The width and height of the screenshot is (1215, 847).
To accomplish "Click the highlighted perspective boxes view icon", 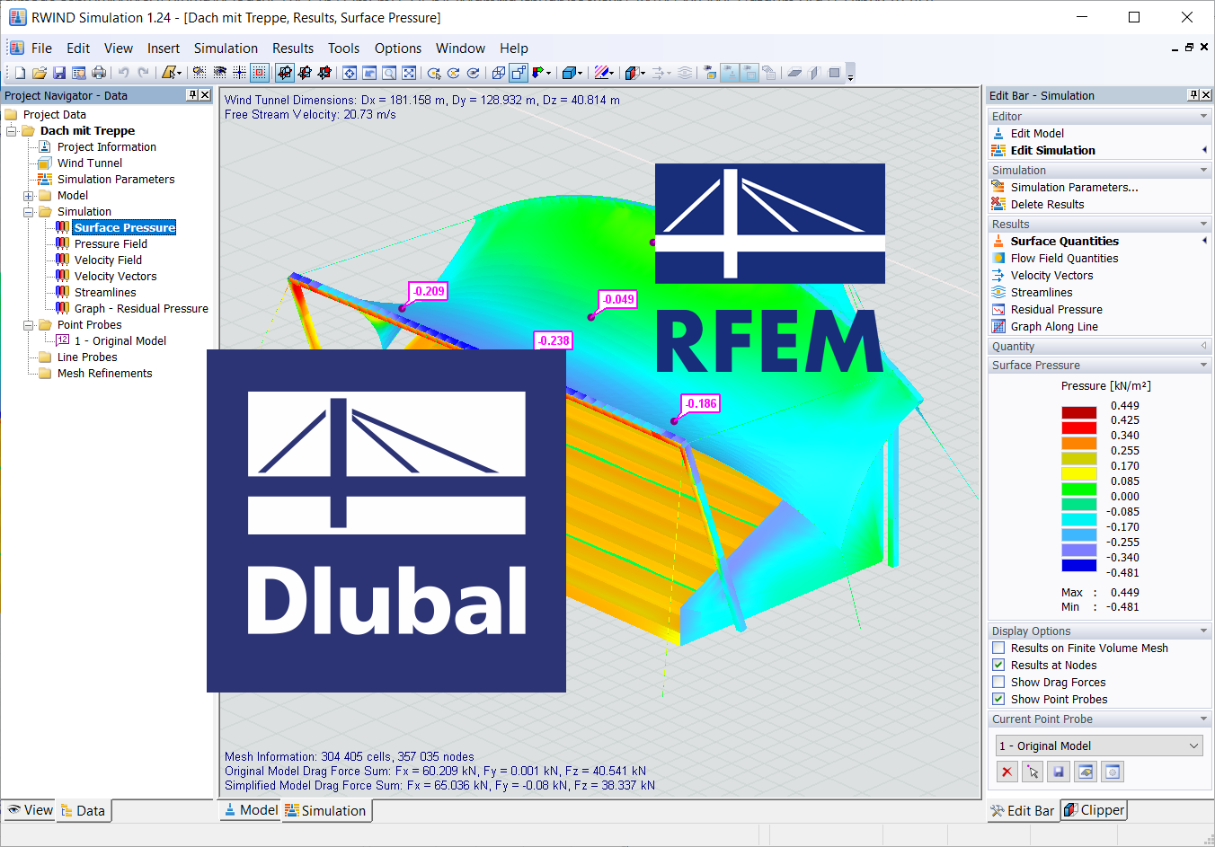I will click(519, 73).
